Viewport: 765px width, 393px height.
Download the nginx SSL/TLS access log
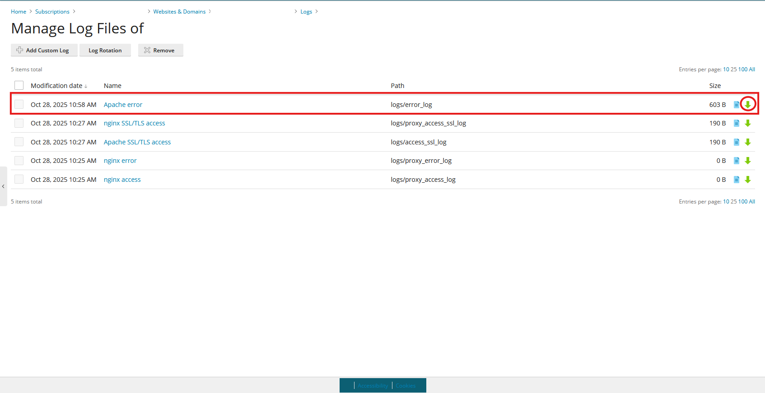[x=748, y=123]
